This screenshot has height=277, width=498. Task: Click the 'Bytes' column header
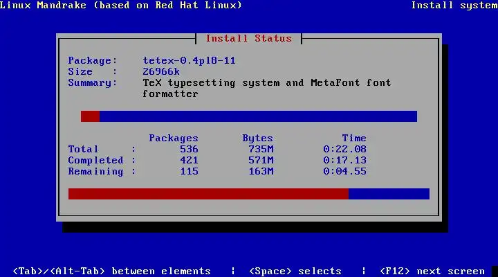(257, 138)
